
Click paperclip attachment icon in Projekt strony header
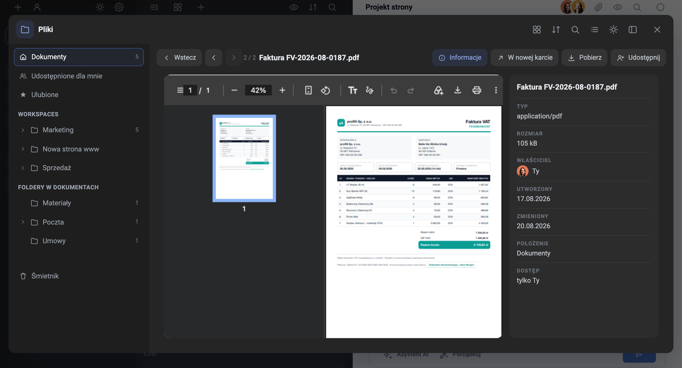click(x=598, y=7)
